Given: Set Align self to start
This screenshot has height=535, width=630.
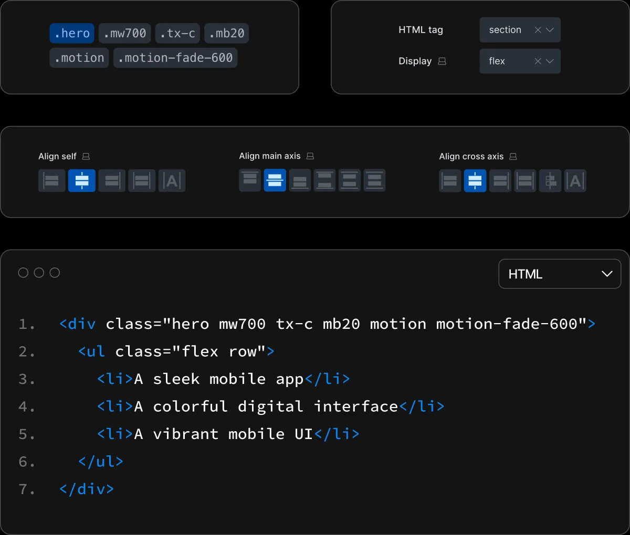Looking at the screenshot, I should (51, 181).
